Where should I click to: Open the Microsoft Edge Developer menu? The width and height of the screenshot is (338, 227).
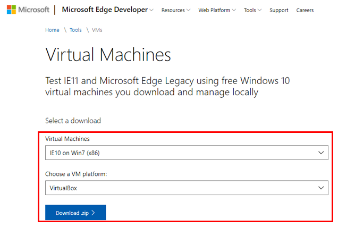coord(107,10)
